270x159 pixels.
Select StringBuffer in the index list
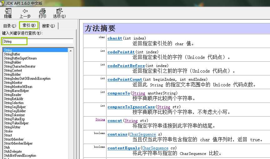pos(12,54)
